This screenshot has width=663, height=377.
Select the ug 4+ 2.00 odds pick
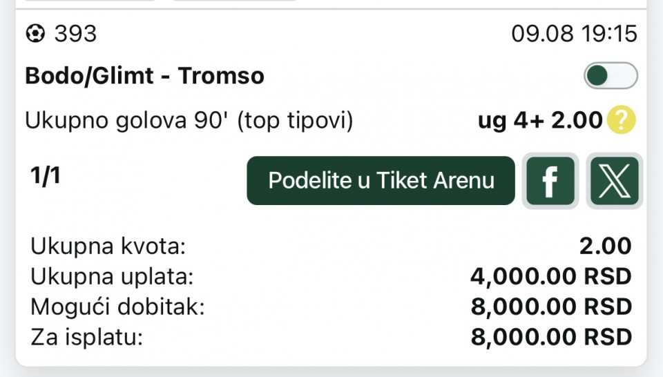540,120
